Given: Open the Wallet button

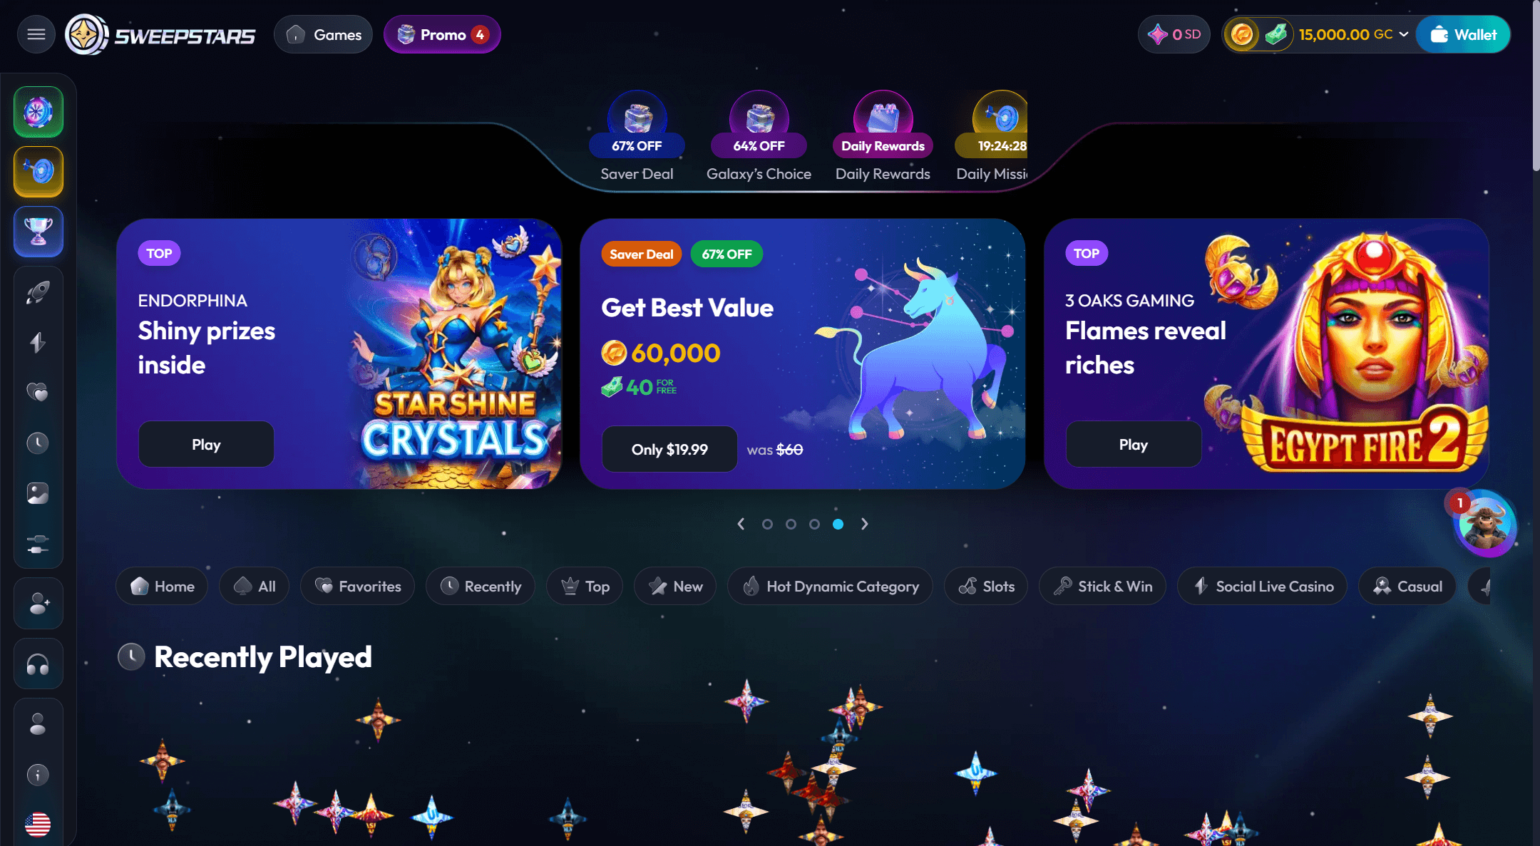Looking at the screenshot, I should [x=1463, y=34].
